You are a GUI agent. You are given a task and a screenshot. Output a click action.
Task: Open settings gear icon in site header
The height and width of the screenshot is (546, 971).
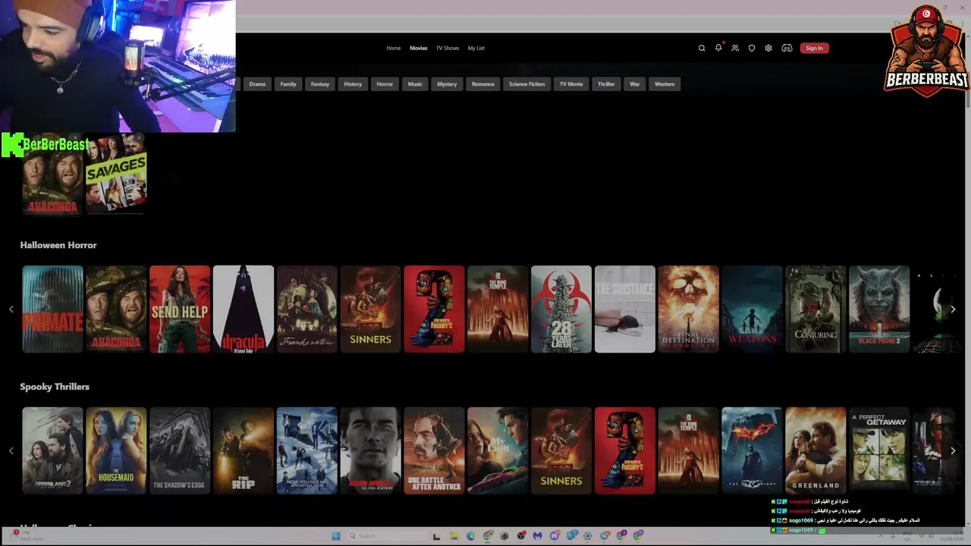pos(768,48)
